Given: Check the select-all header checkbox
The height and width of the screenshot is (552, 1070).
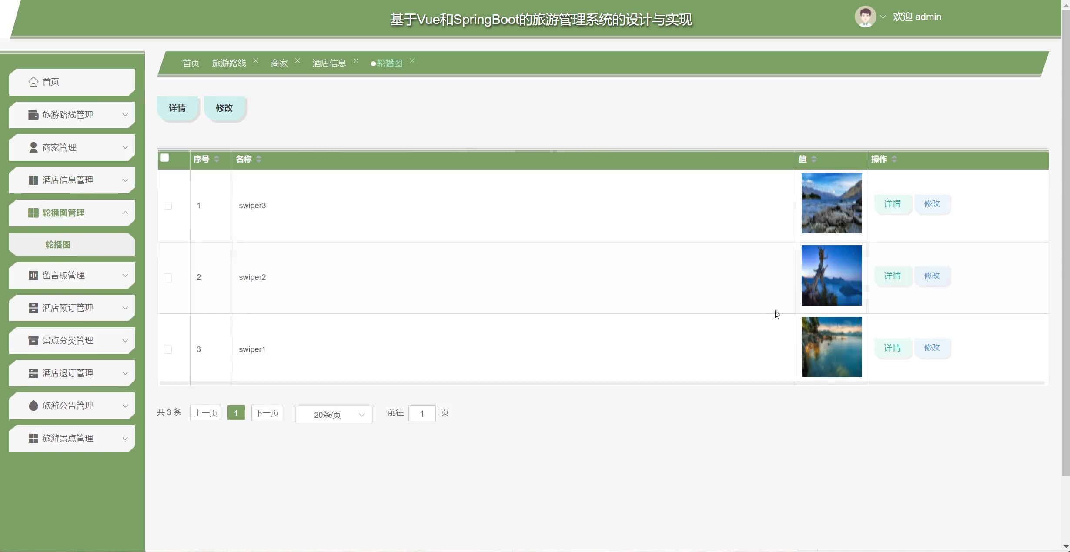Looking at the screenshot, I should click(x=164, y=158).
